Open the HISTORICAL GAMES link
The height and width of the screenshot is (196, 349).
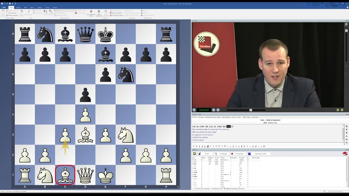(x=200, y=137)
